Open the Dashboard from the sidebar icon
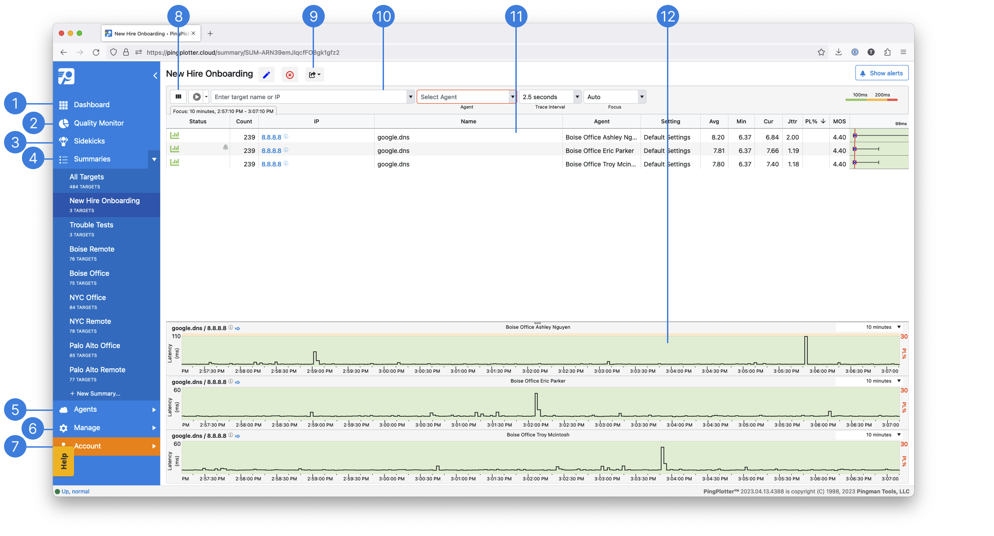 64,105
